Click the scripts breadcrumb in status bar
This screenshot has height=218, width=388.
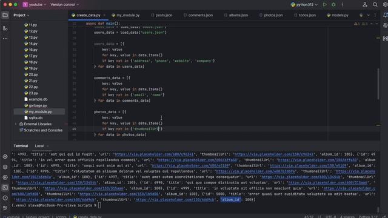point(61,217)
